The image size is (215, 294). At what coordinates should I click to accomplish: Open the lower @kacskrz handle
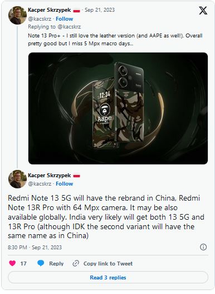40,183
